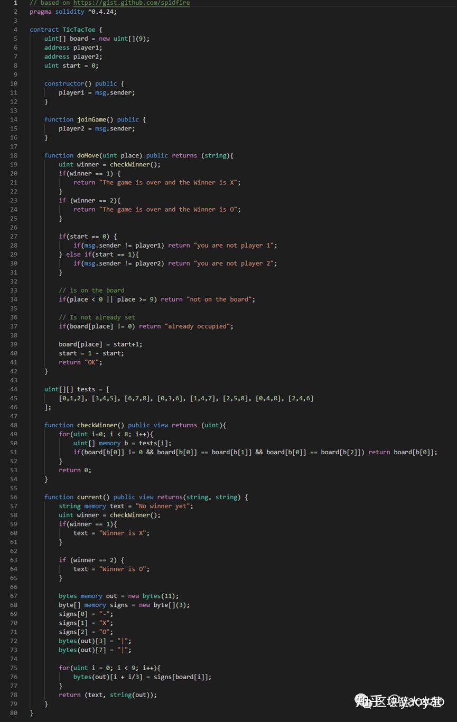Click the 'signs[0] = "-";' line
Screen dimensions: 457x722
tap(86, 614)
